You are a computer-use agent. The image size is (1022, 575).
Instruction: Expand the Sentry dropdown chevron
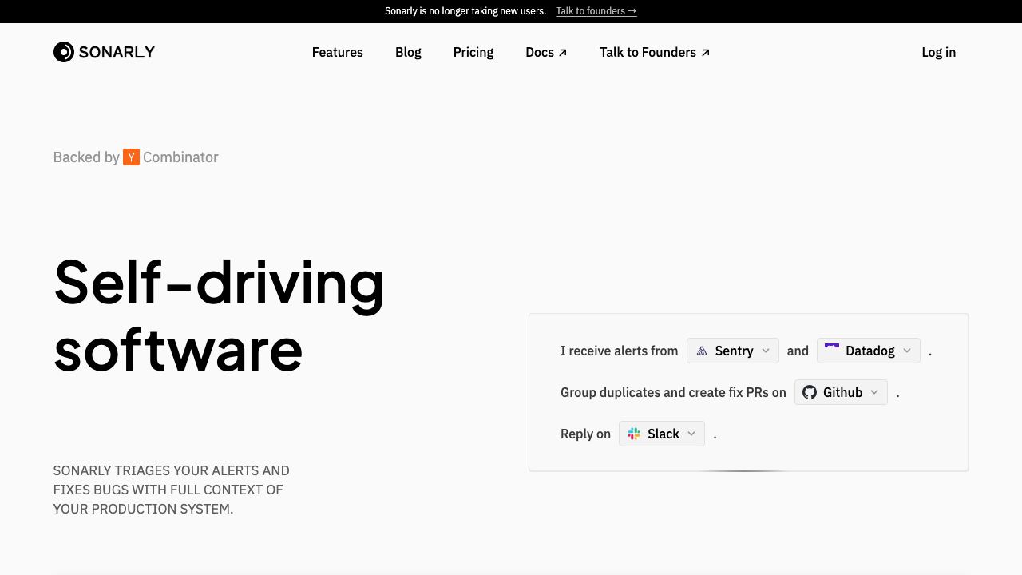point(766,351)
